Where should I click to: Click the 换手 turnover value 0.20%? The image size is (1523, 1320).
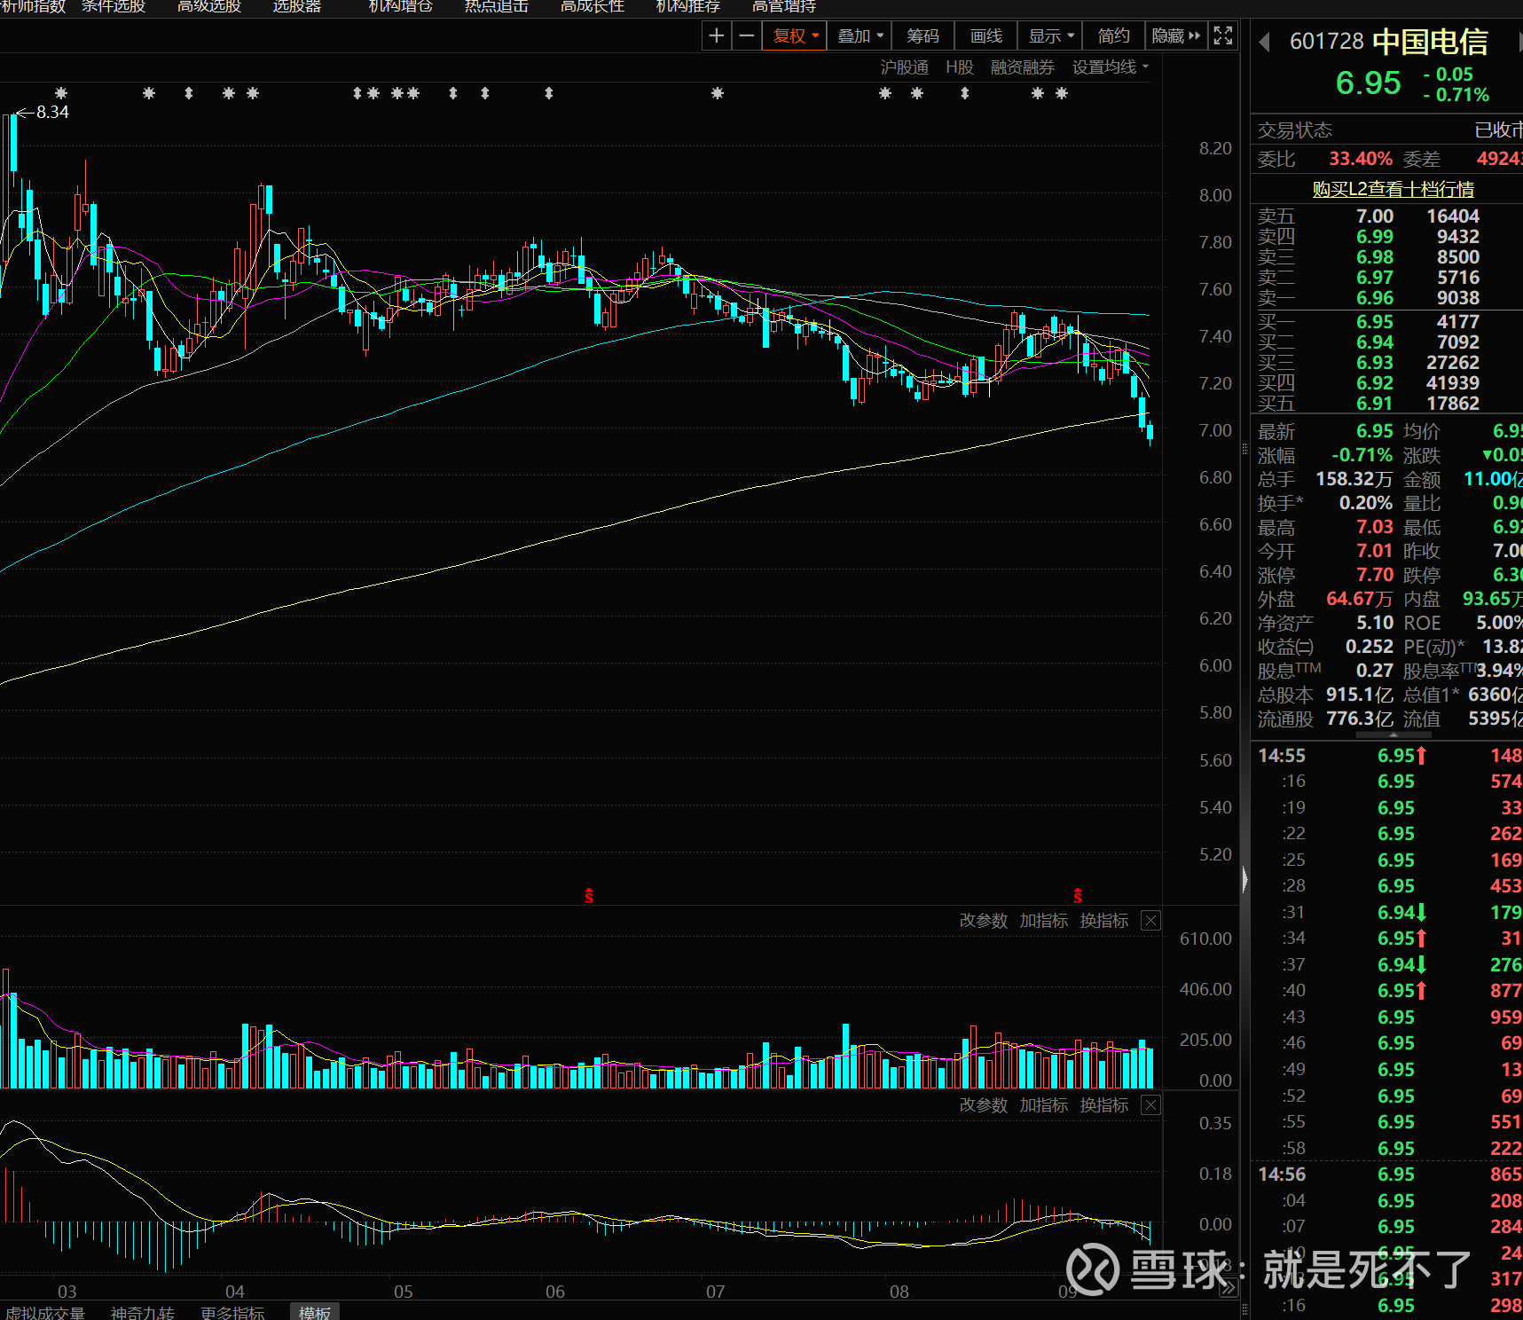[1366, 503]
